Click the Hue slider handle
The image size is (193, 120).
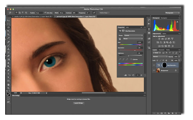[x=140, y=45]
